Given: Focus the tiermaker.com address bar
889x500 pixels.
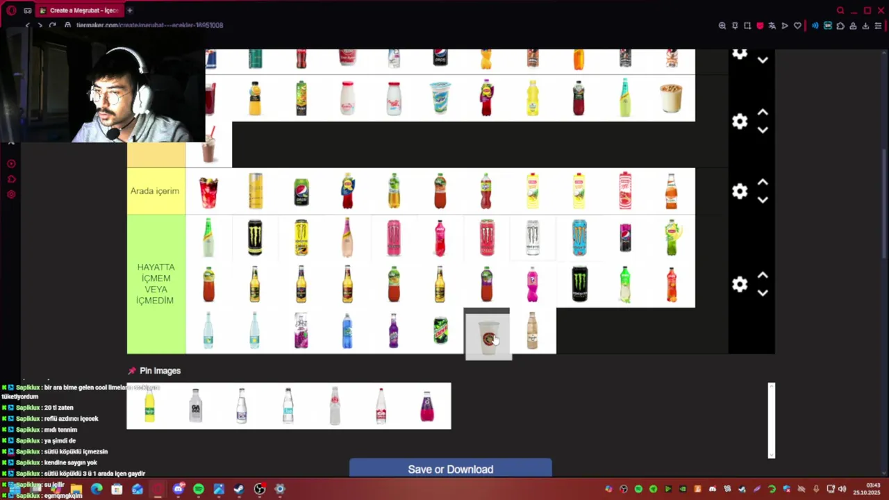Looking at the screenshot, I should click(149, 25).
